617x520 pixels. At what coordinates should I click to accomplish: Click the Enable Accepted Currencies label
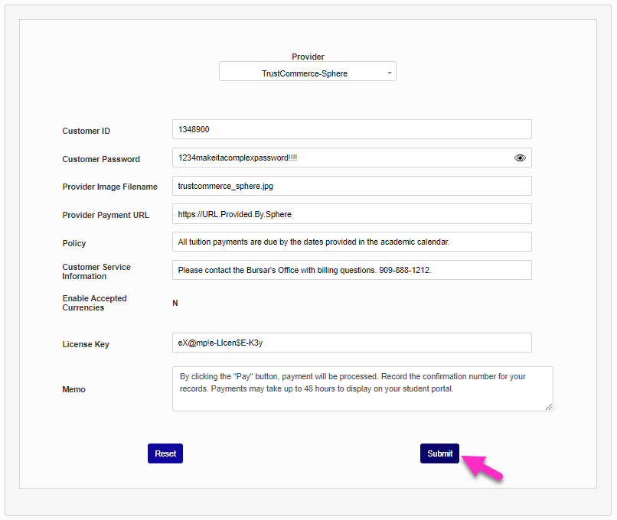pyautogui.click(x=94, y=303)
